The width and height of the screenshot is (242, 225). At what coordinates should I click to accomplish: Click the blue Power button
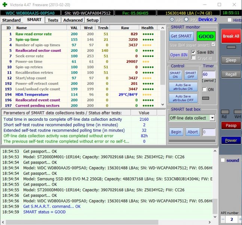[x=231, y=140]
